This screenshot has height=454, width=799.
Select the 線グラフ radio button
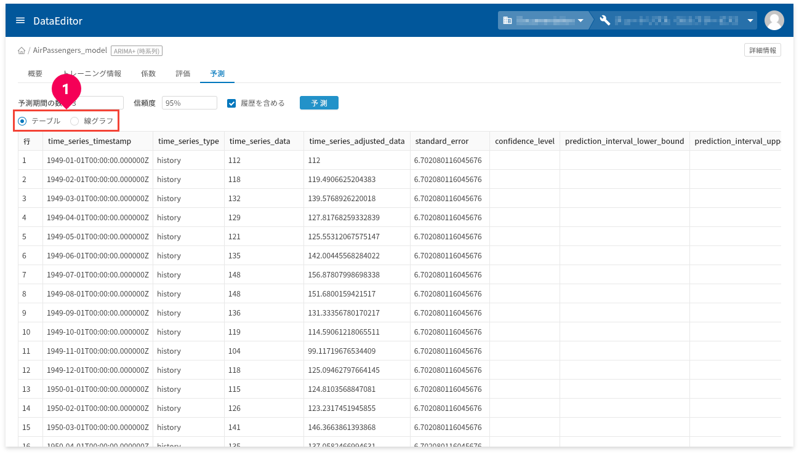point(74,121)
